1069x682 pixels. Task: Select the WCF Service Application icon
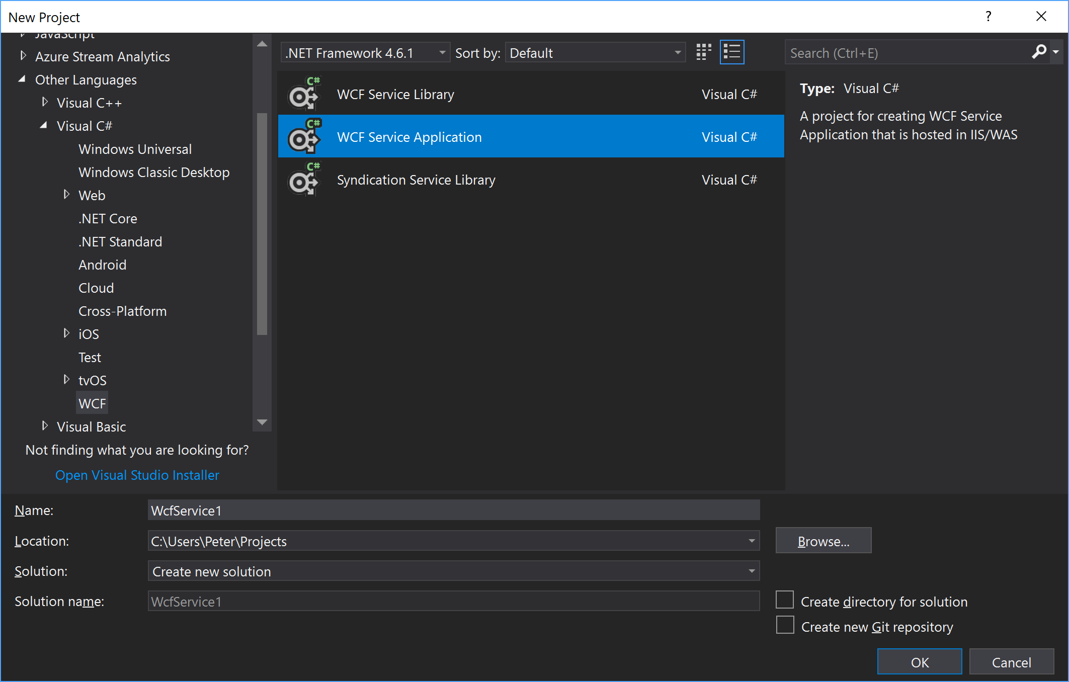304,136
